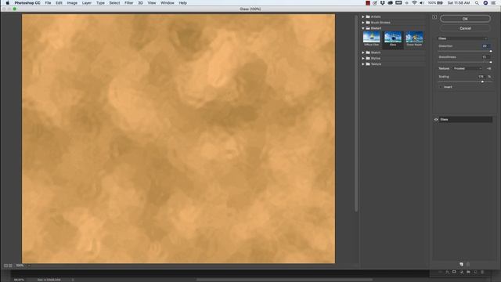Click the filter list vertical scrollbar

pyautogui.click(x=356, y=114)
